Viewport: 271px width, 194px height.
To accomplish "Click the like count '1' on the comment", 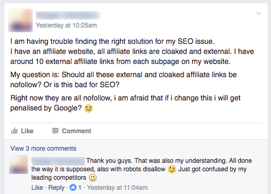I will pos(80,188).
